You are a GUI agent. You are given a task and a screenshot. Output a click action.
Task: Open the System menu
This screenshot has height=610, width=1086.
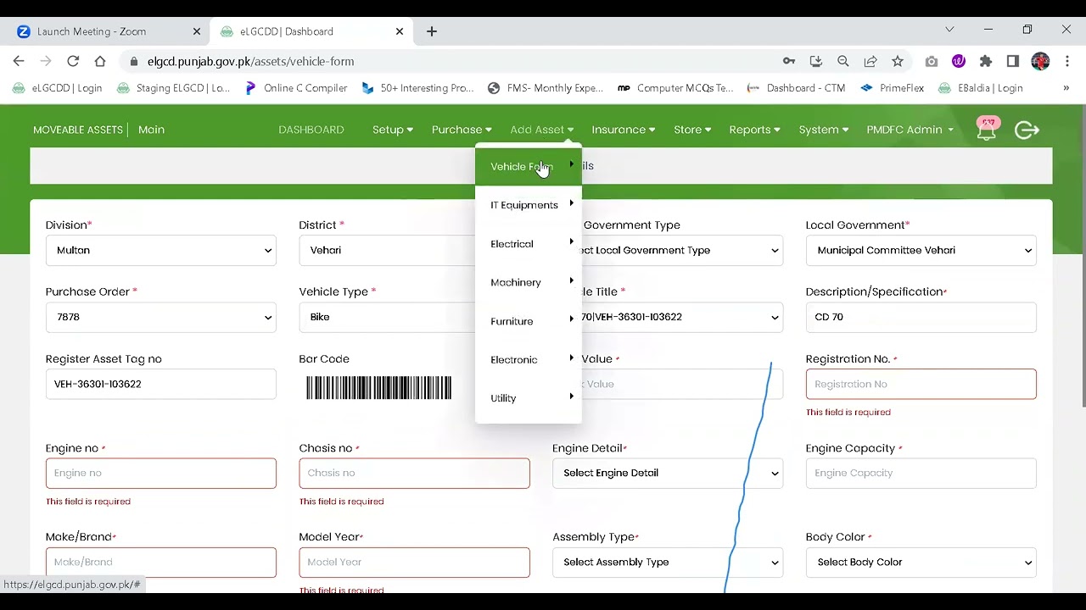coord(823,130)
